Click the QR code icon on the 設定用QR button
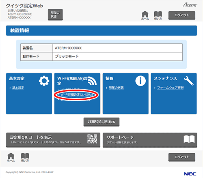 click(x=92, y=139)
